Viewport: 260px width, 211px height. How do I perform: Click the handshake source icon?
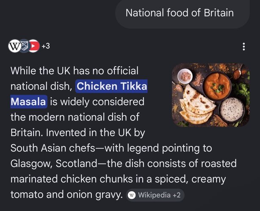tap(25, 46)
